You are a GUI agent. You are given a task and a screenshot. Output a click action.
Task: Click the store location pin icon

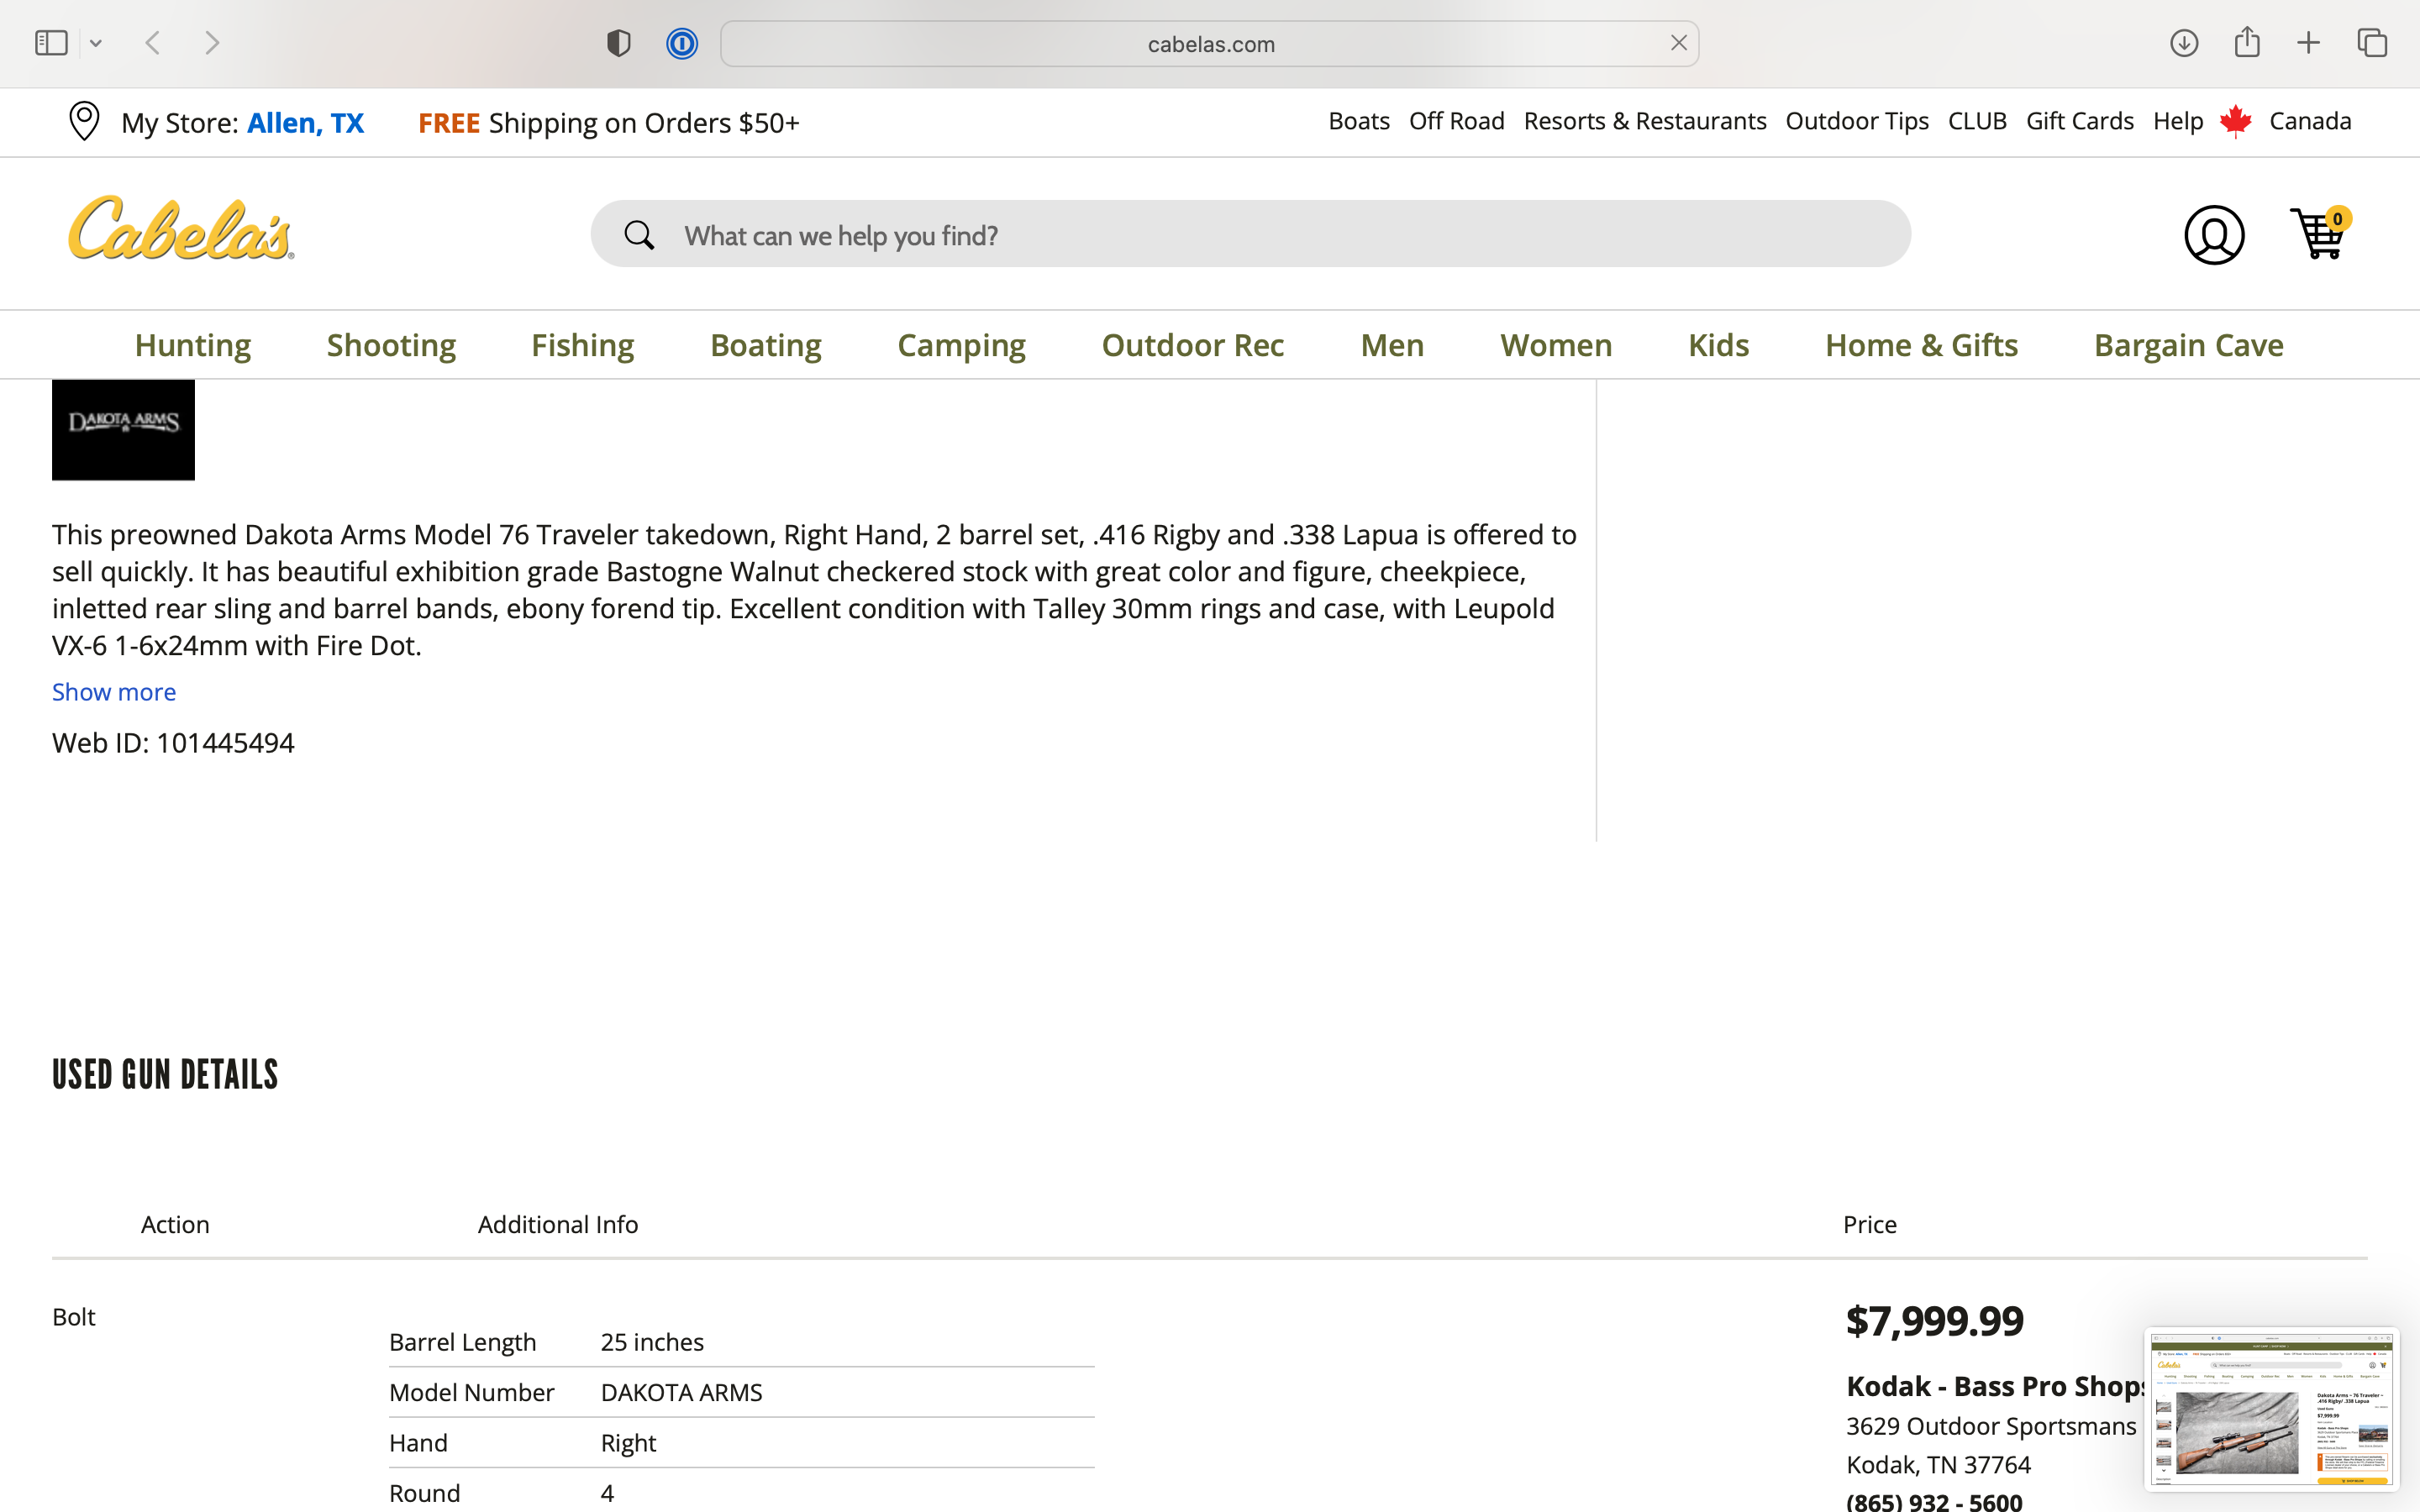[84, 122]
